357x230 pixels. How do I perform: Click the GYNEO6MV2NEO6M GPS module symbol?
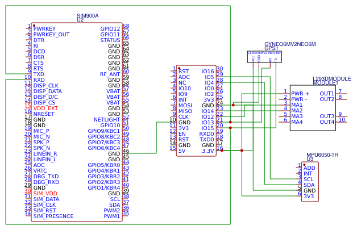264,57
